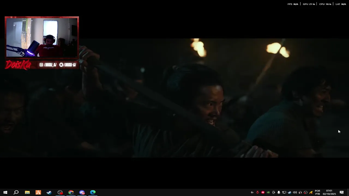
Task: Switch to OBS Studio in the taskbar
Action: pos(60,192)
